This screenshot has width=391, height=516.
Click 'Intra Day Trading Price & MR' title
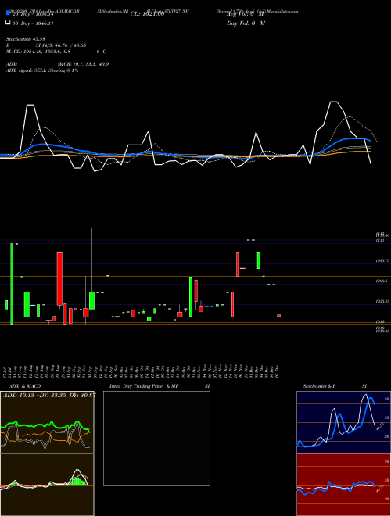[144, 386]
